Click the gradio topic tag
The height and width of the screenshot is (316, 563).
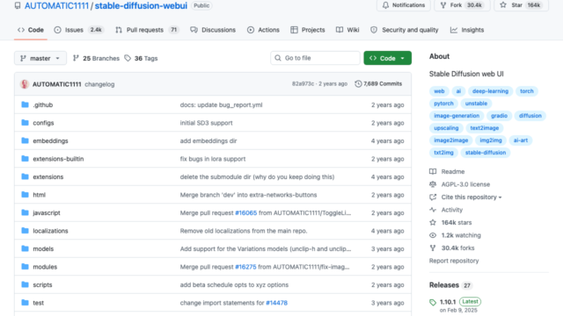[x=499, y=116]
